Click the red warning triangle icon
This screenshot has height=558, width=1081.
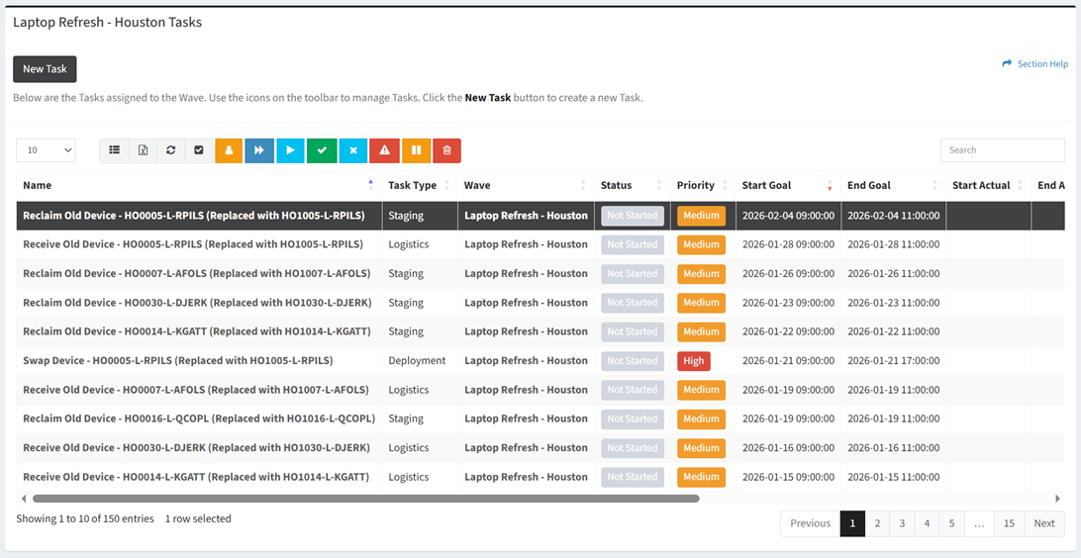click(384, 150)
